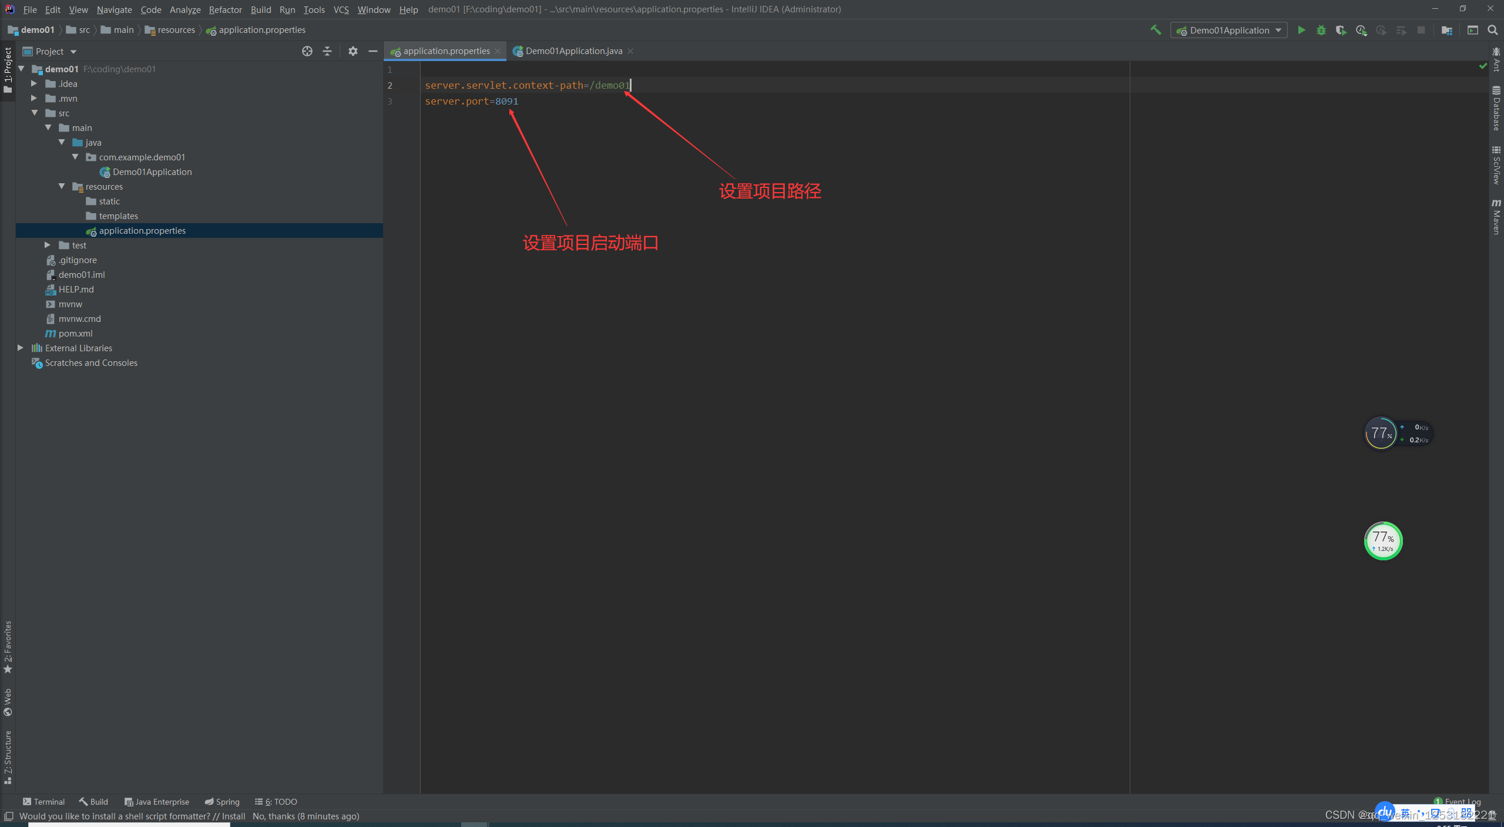This screenshot has height=827, width=1504.
Task: Click Install link in notification message
Action: click(x=233, y=816)
